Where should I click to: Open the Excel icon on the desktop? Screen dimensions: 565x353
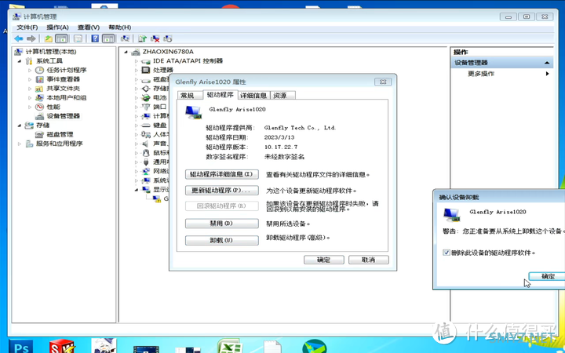pyautogui.click(x=229, y=346)
